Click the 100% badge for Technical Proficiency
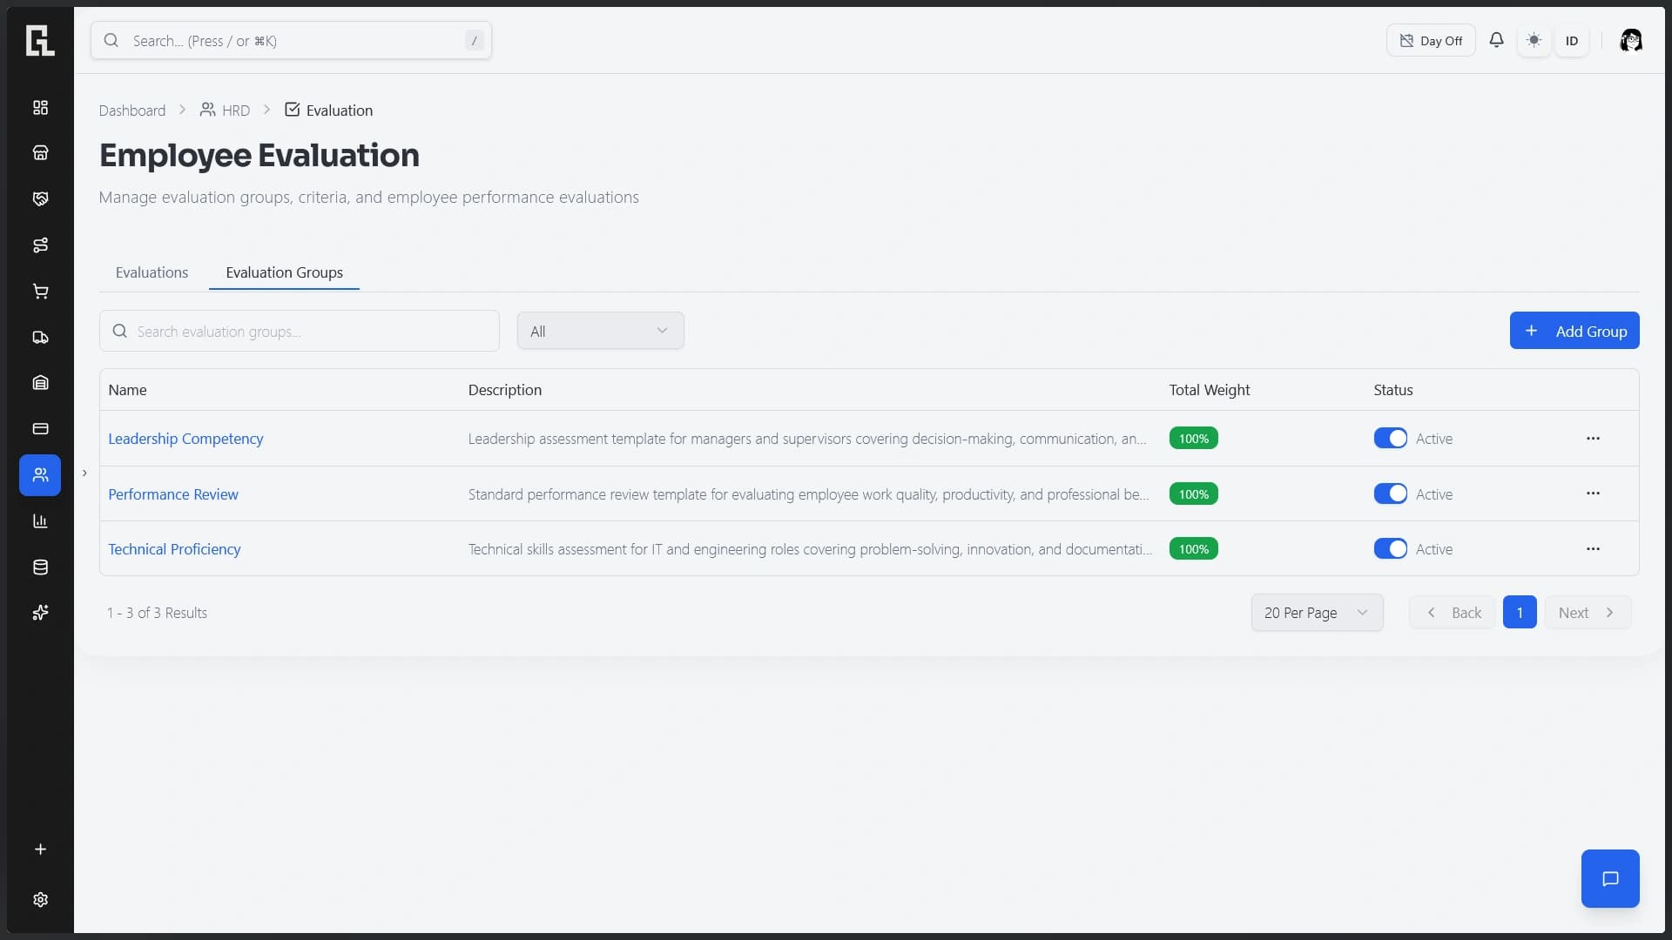Image resolution: width=1672 pixels, height=940 pixels. click(1193, 548)
